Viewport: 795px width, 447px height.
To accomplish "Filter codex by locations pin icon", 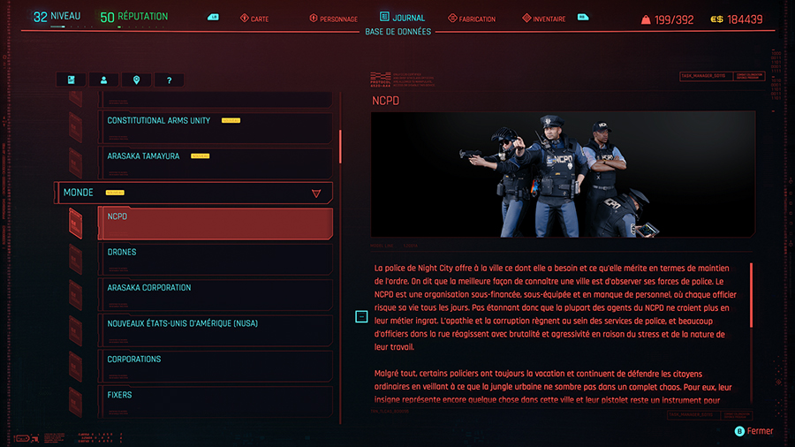I will point(136,80).
